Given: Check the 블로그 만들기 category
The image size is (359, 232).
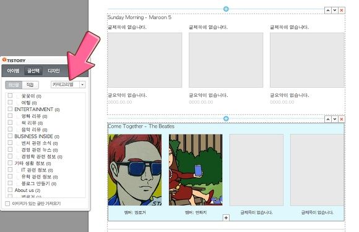Looking at the screenshot, I should coord(10,183).
